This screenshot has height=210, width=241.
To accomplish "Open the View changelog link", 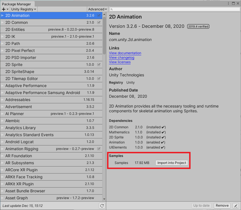I will click(122, 58).
